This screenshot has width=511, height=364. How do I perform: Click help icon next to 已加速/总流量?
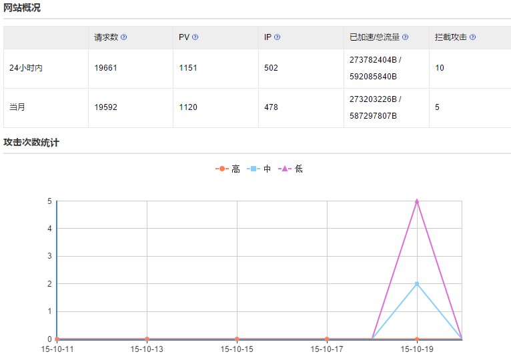405,37
